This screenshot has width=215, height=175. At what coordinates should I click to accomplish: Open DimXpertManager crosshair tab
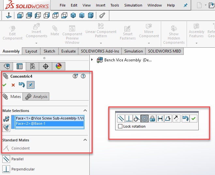click(x=46, y=66)
